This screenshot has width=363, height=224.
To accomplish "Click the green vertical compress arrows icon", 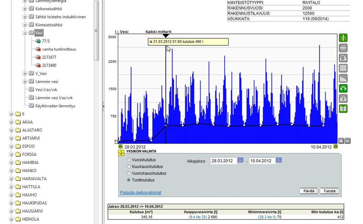I will click(x=343, y=38).
